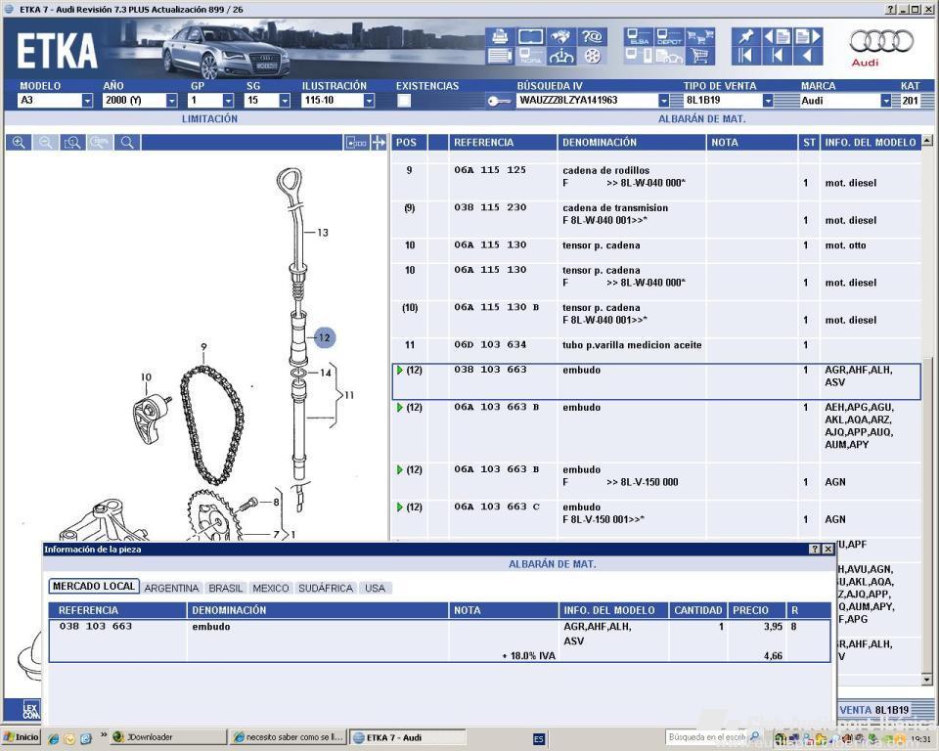Open the list form icon under printer
This screenshot has width=939, height=751.
click(x=500, y=57)
